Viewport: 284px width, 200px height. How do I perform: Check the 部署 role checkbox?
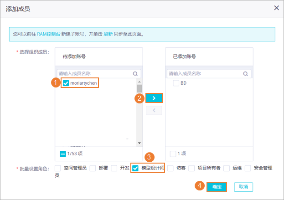(x=93, y=168)
